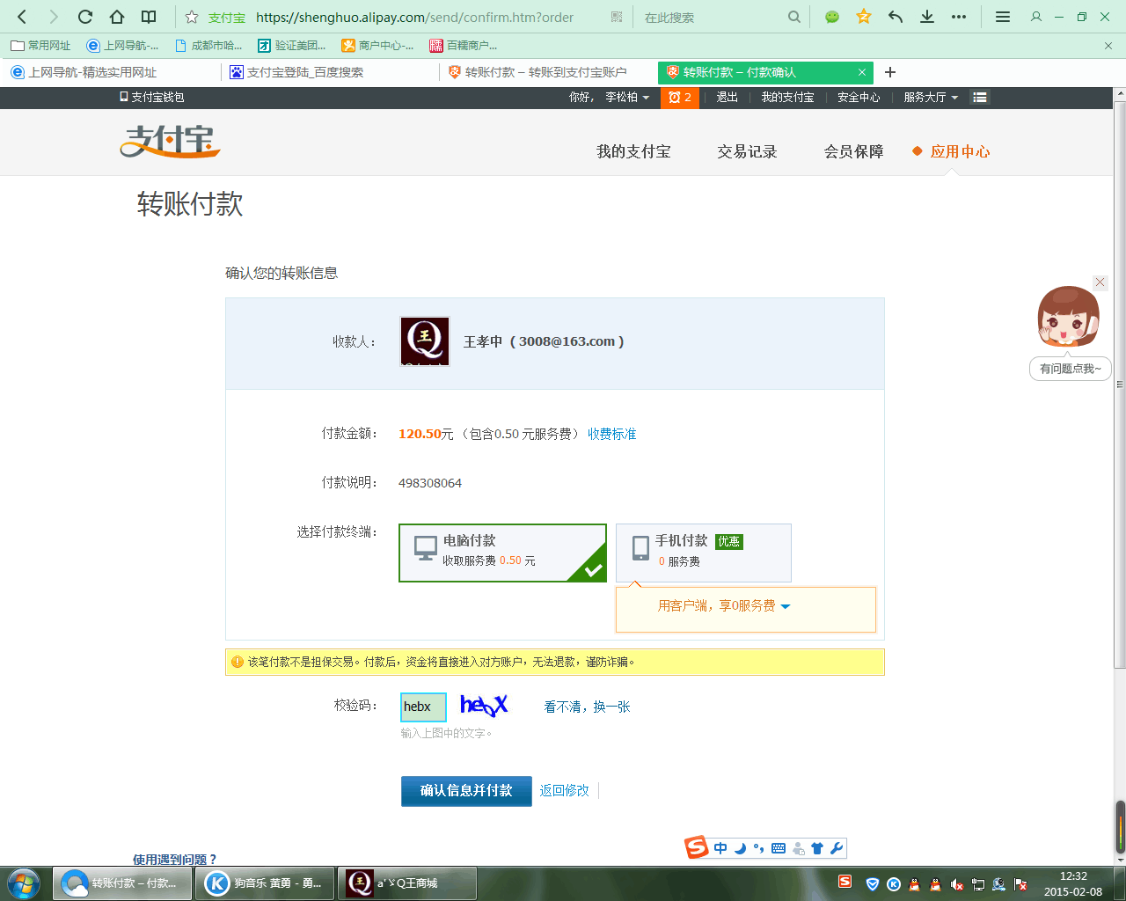Click the list icon in Alipay top bar
Screen dimensions: 1126x901
pyautogui.click(x=980, y=97)
